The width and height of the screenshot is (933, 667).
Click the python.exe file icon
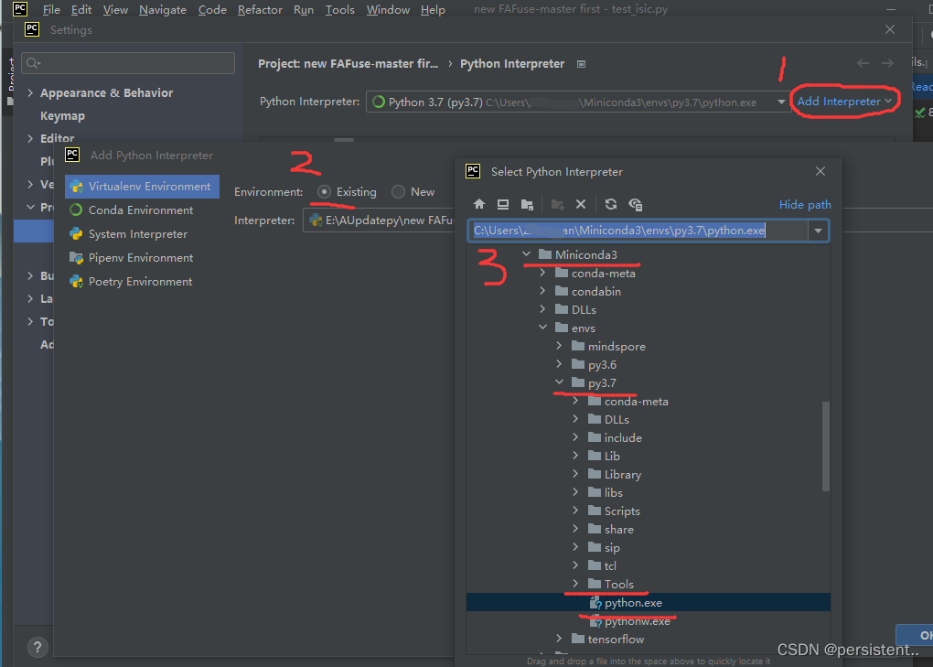coord(595,603)
